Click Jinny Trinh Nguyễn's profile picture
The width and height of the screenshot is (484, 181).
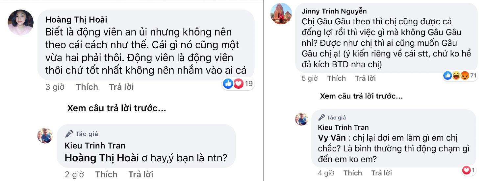[x=281, y=14]
